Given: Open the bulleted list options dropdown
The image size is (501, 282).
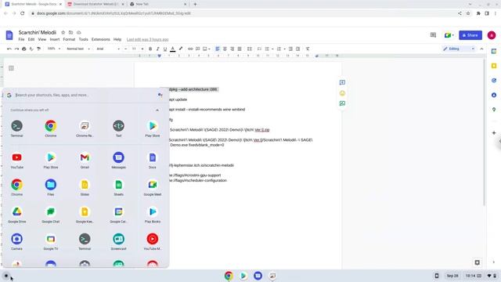Looking at the screenshot, I should pos(272,49).
